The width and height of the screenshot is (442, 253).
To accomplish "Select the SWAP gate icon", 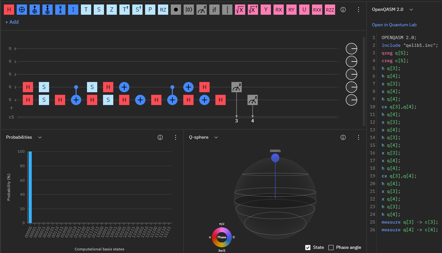I will 60,10.
